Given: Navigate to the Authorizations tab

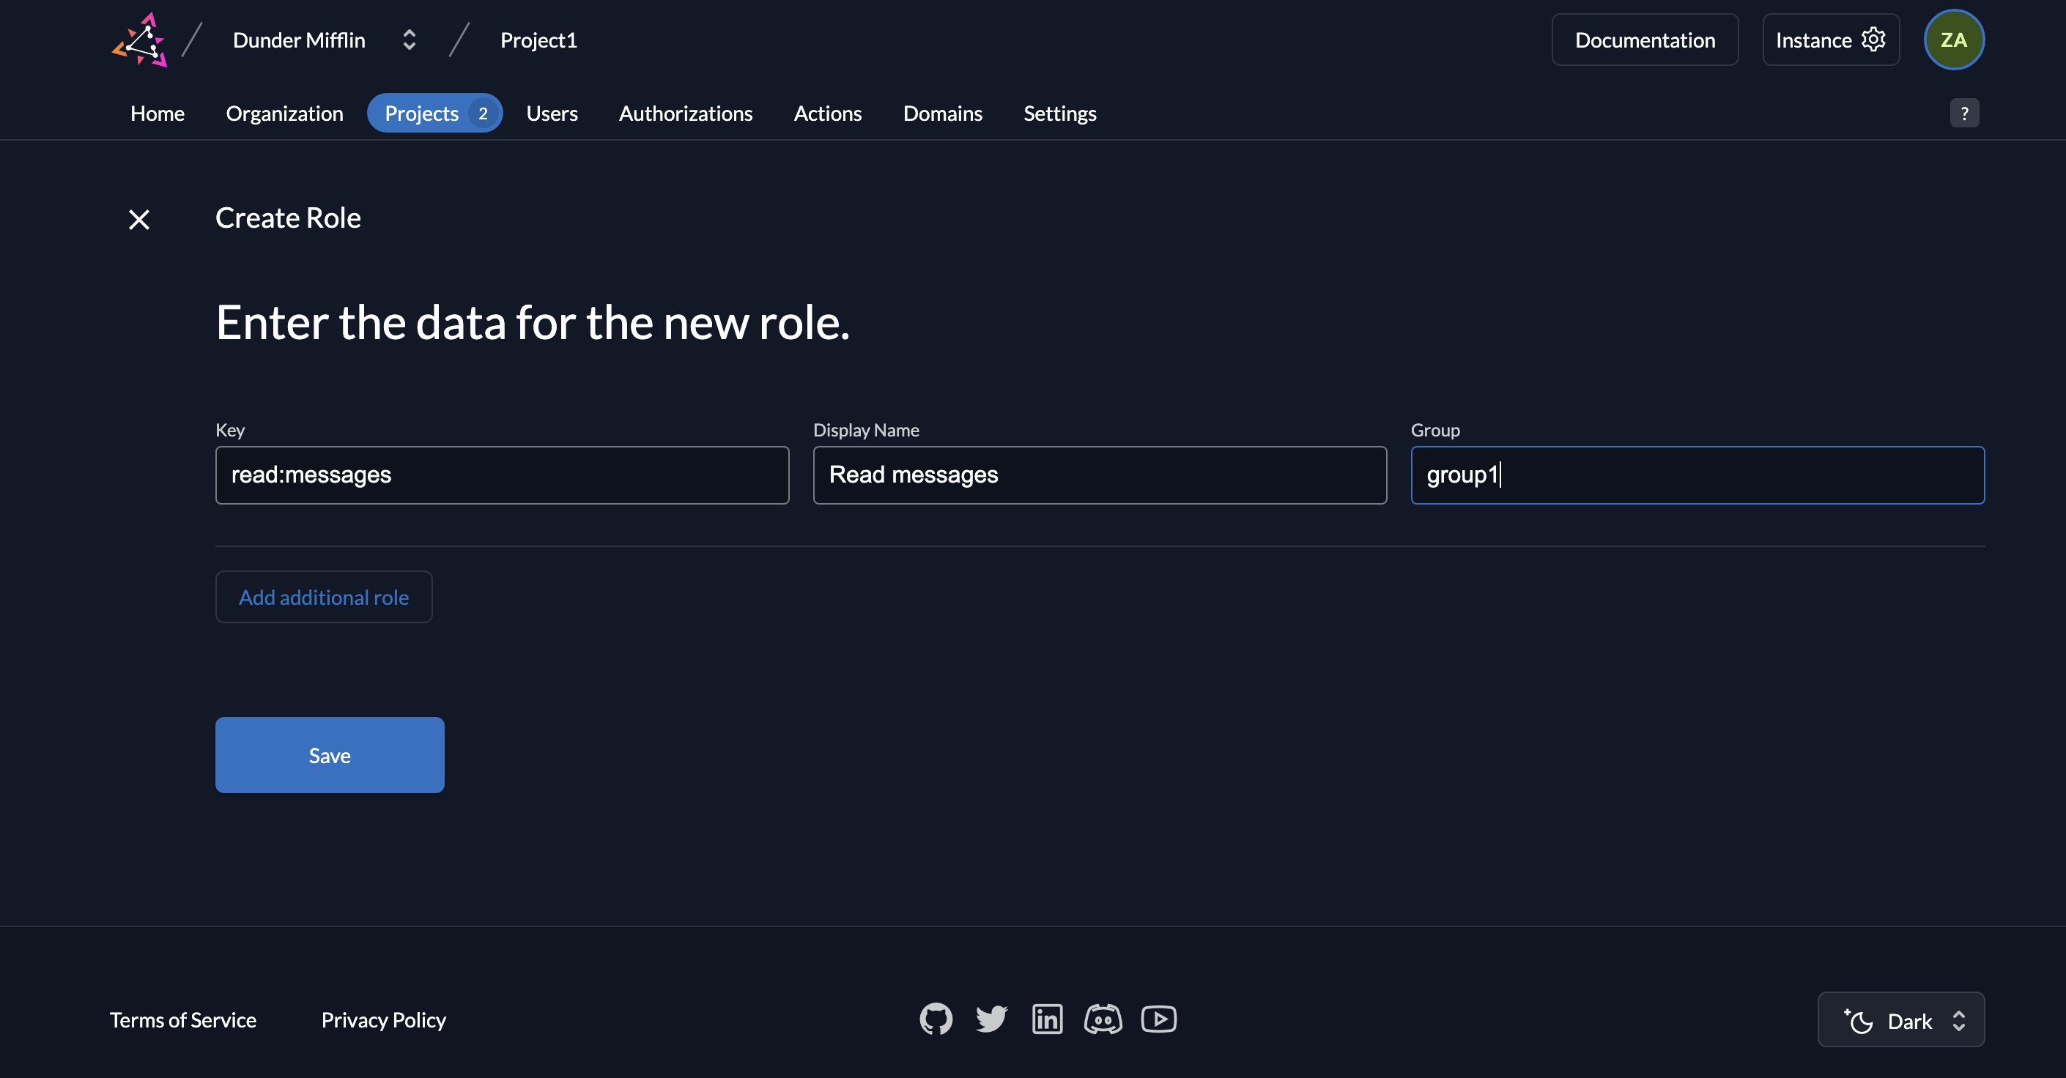Looking at the screenshot, I should click(x=686, y=114).
